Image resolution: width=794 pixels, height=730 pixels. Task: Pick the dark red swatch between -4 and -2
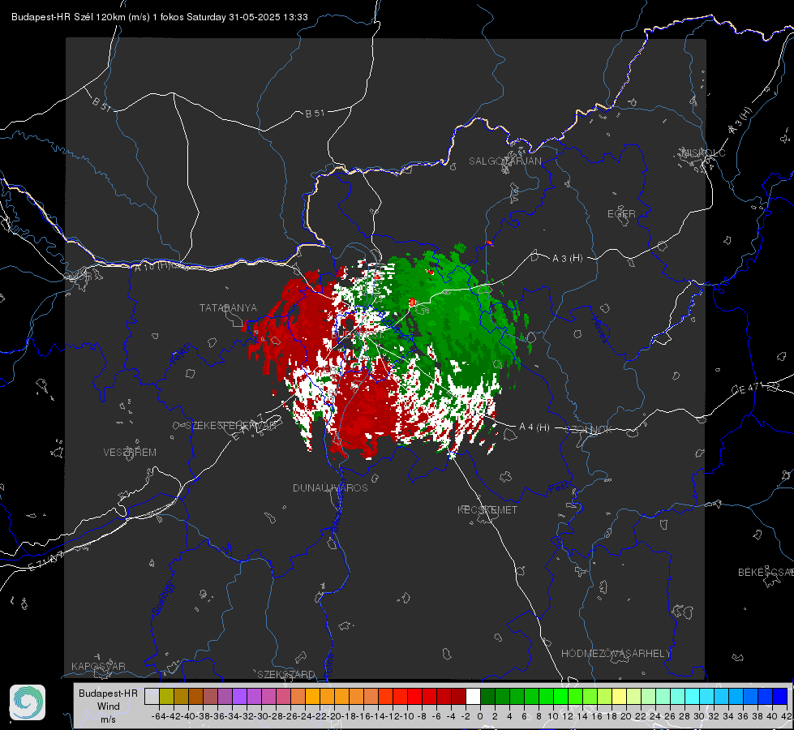tap(458, 696)
